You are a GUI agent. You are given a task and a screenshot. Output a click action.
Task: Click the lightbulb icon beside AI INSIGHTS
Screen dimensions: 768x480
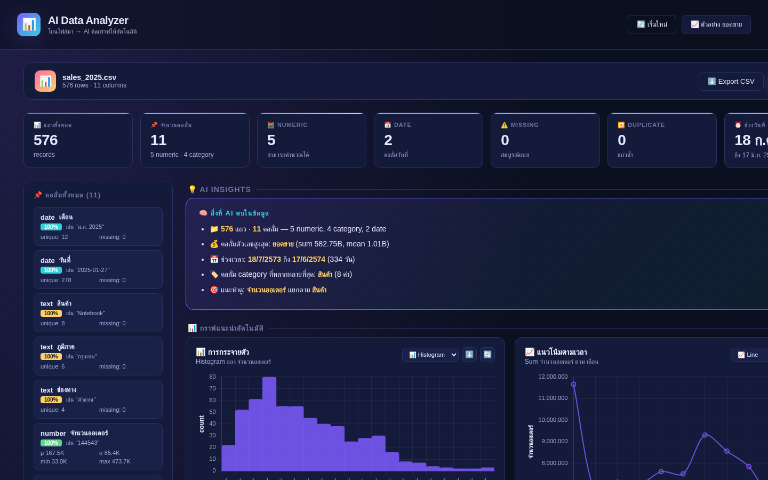click(193, 189)
